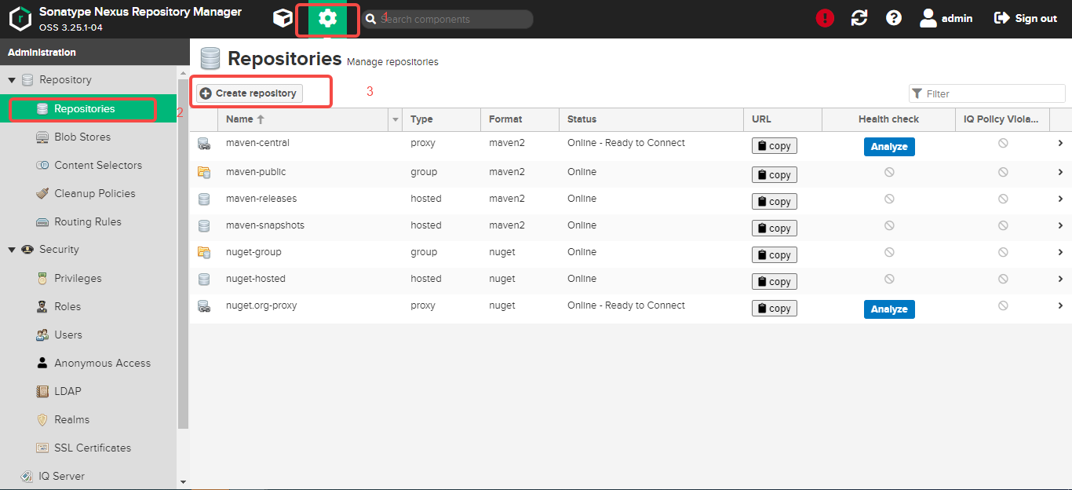Image resolution: width=1072 pixels, height=490 pixels.
Task: Copy URL of maven-snapshots
Action: point(774,228)
